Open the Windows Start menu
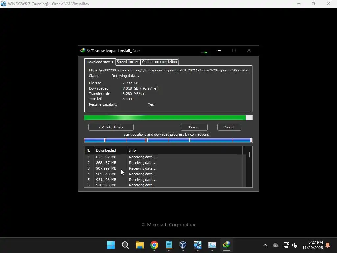 click(111, 245)
